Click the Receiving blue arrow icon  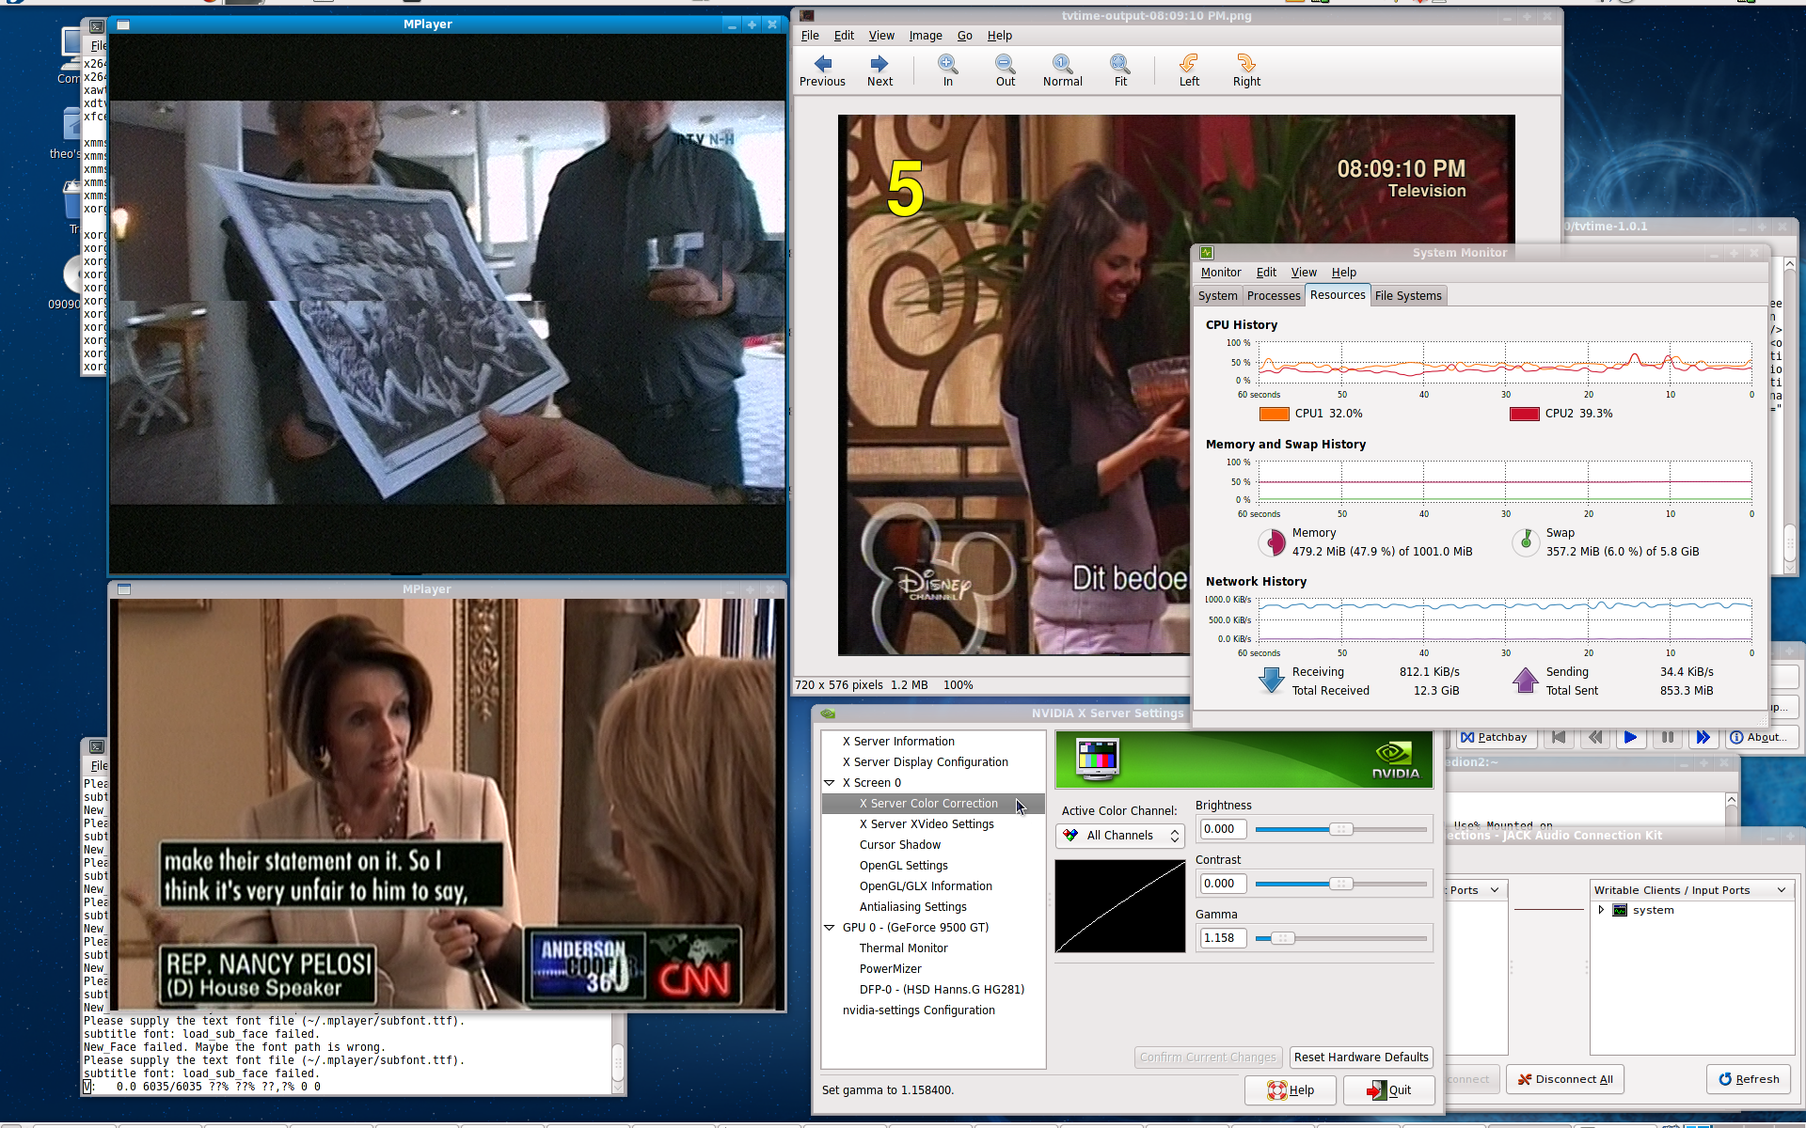[1271, 681]
